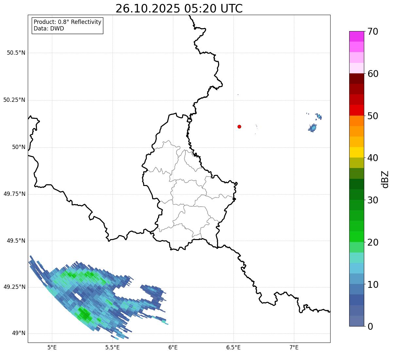Click the 5.5°E longitude label
This screenshot has width=393, height=354.
click(x=112, y=347)
